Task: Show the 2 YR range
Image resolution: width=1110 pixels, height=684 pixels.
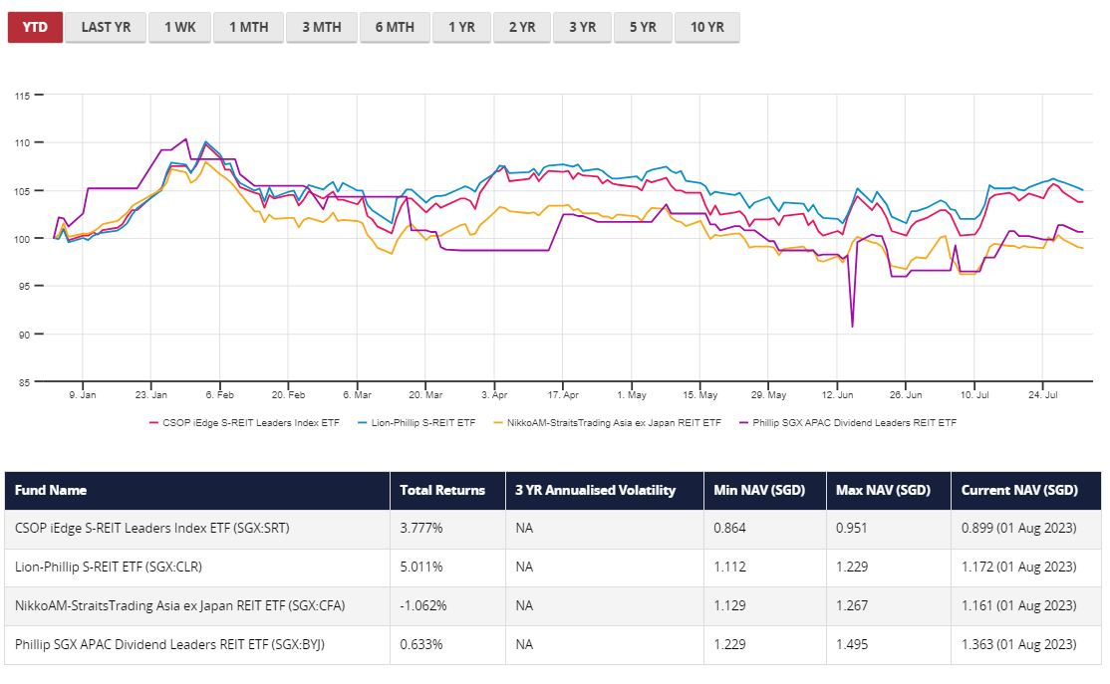Action: coord(522,28)
